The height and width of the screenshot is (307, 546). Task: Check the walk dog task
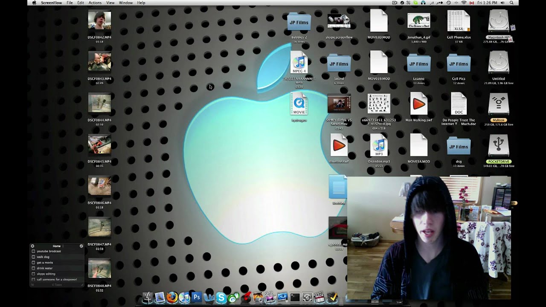33,257
